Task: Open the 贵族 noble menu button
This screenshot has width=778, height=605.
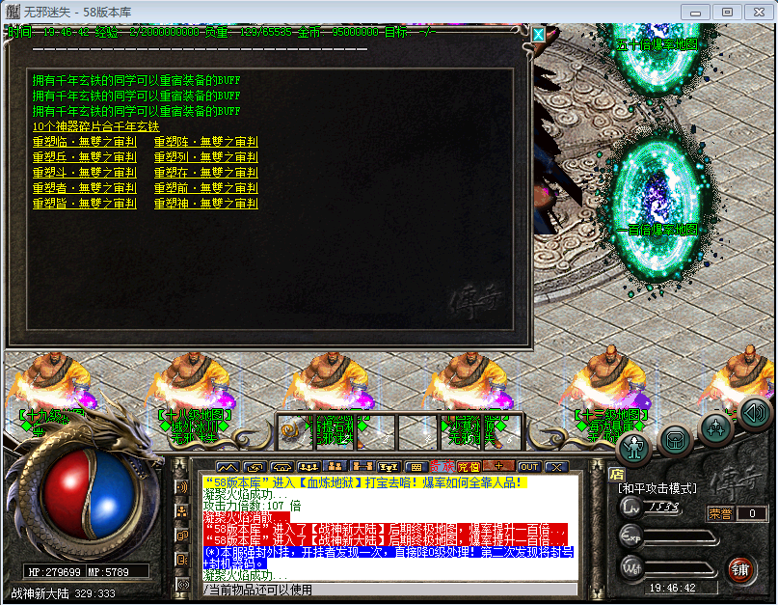Action: tap(443, 466)
